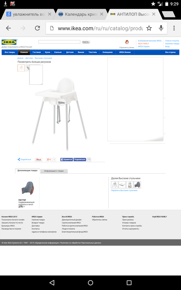Open the Все товары menu

pos(10,52)
